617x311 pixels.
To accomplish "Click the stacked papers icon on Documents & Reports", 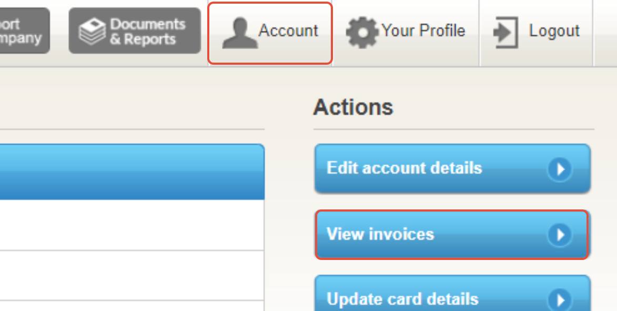I will (x=92, y=31).
